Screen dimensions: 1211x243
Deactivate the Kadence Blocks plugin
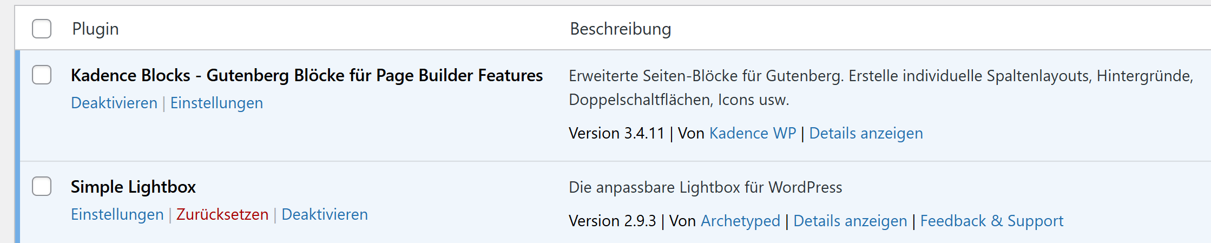click(x=114, y=103)
